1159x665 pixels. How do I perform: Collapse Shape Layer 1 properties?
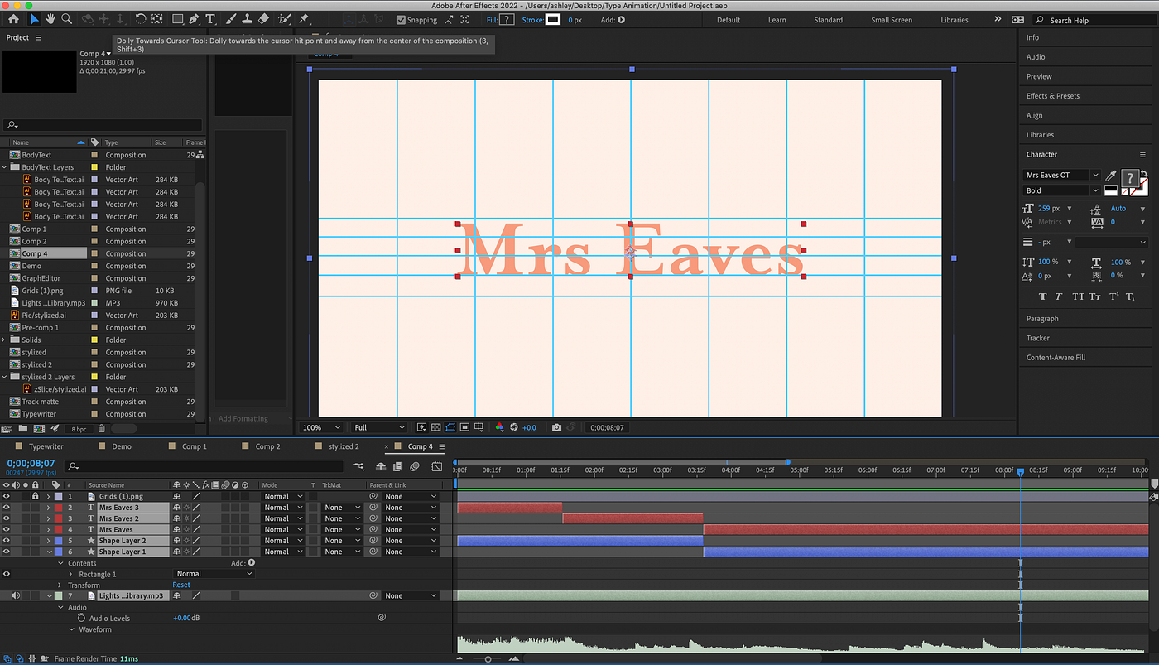click(48, 552)
